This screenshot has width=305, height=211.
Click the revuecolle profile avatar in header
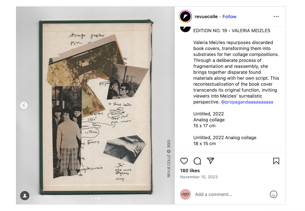click(x=185, y=16)
